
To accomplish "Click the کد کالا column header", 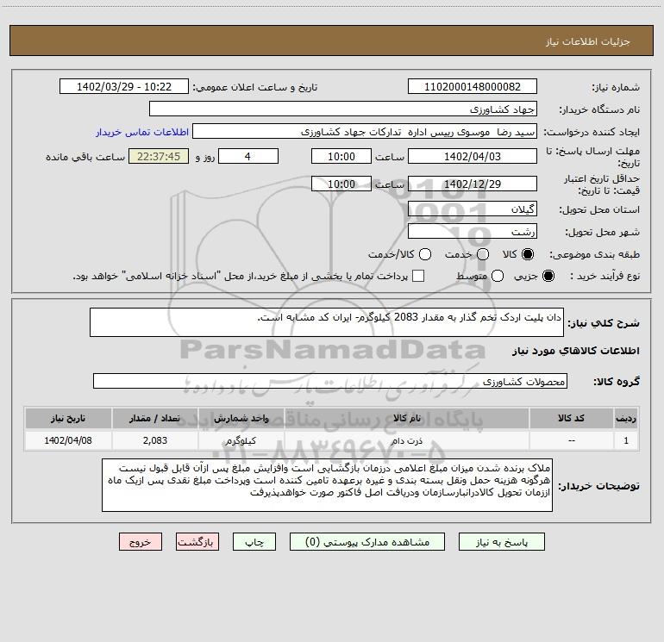I will pyautogui.click(x=571, y=419).
